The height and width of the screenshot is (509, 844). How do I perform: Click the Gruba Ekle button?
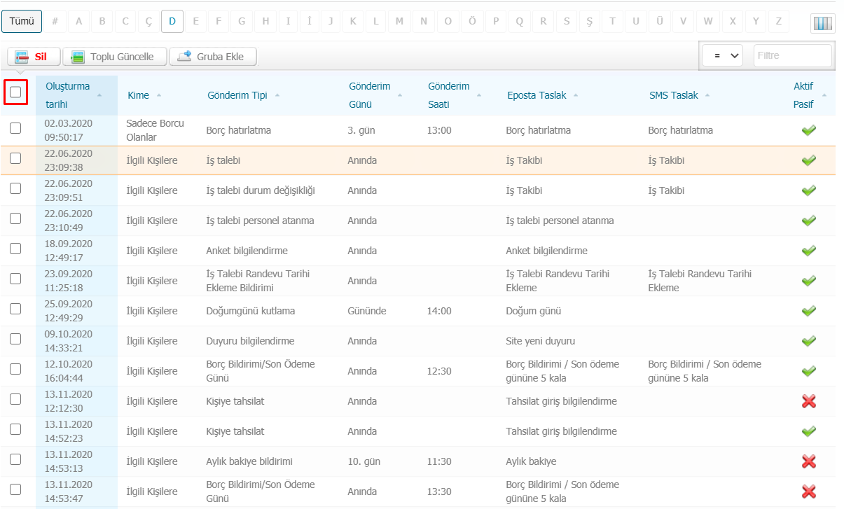point(213,57)
